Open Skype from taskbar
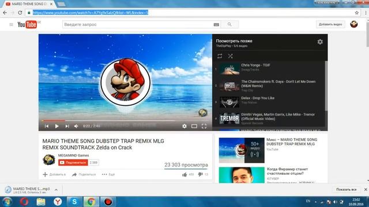 point(74,202)
